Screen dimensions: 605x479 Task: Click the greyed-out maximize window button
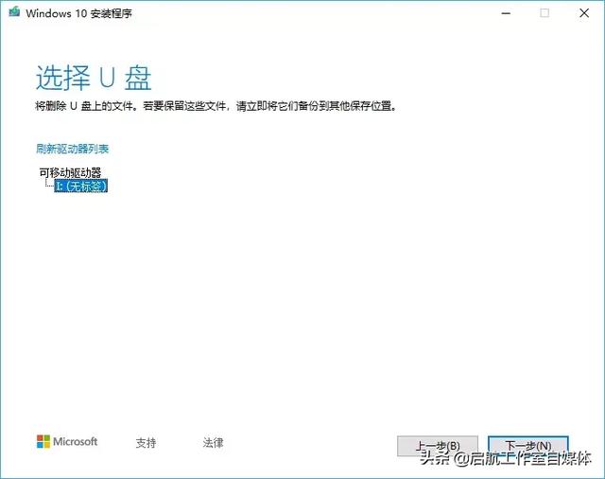coord(544,13)
